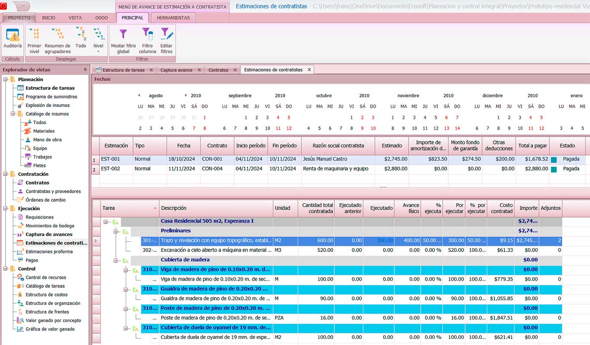Select Fletes in insumos catalog
Image resolution: width=590 pixels, height=345 pixels.
(x=39, y=165)
